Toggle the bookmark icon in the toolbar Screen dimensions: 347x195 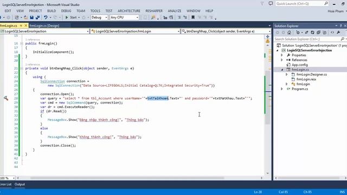click(x=193, y=17)
